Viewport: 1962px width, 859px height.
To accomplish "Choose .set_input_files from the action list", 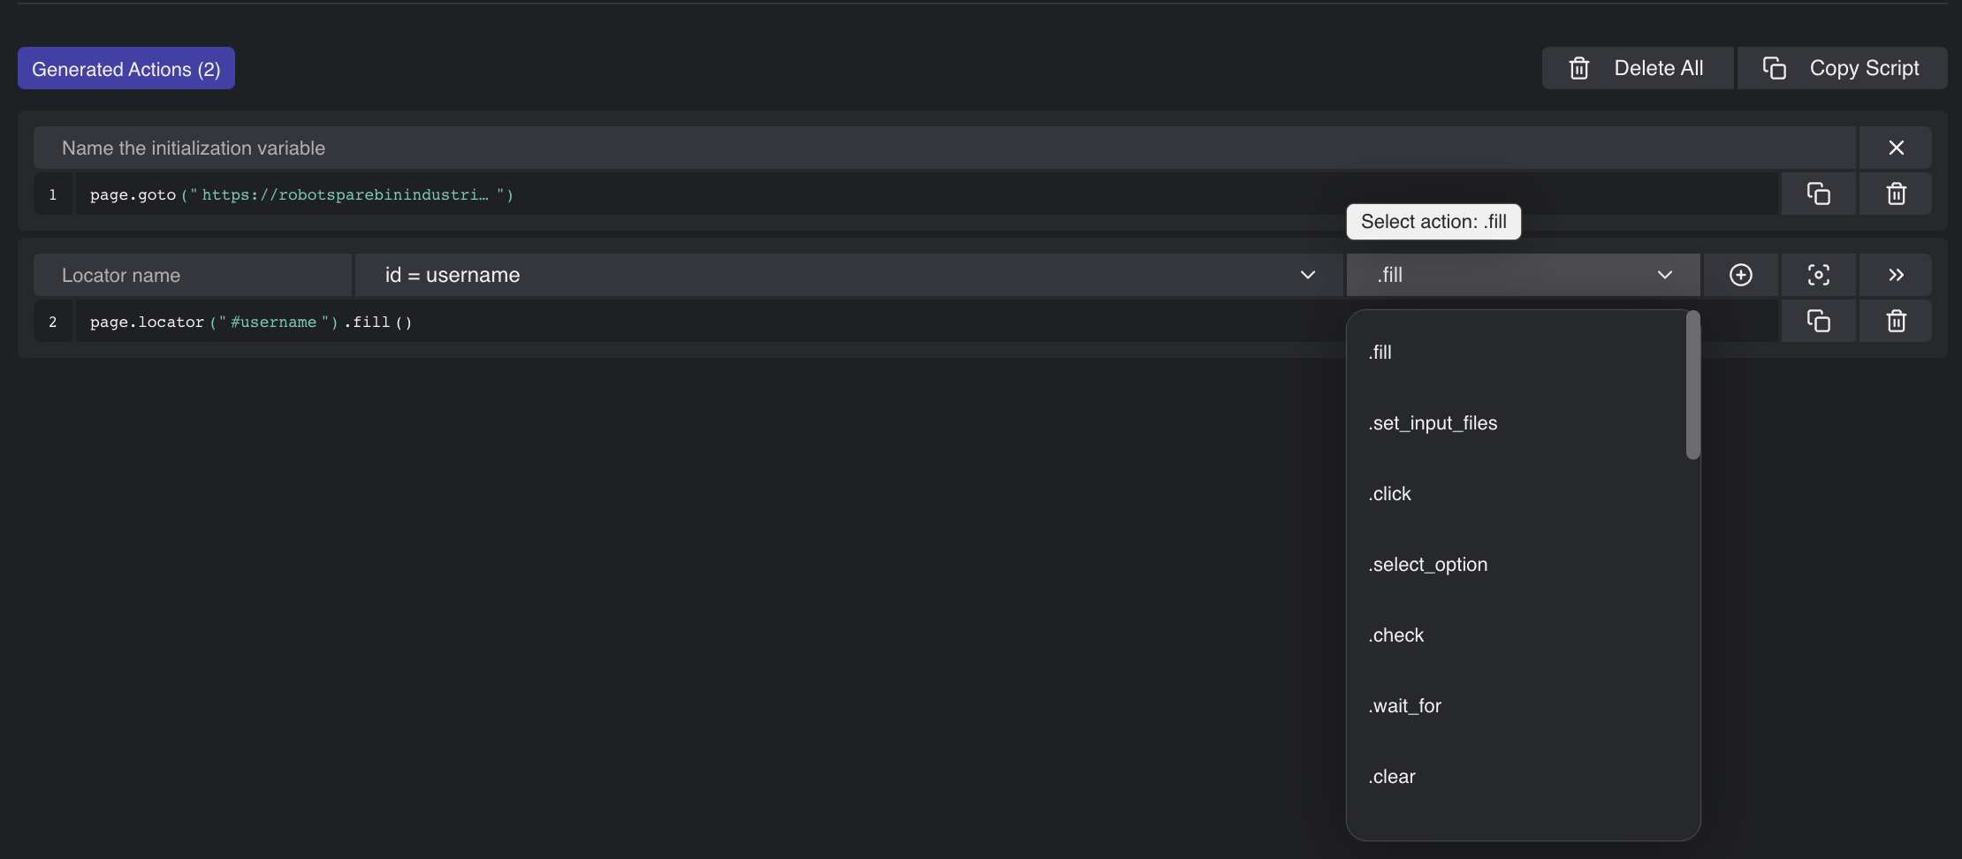I will 1516,422.
